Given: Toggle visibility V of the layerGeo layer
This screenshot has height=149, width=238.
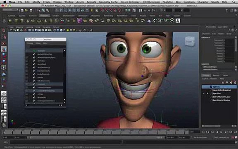Looking at the screenshot, I should pos(204,94).
